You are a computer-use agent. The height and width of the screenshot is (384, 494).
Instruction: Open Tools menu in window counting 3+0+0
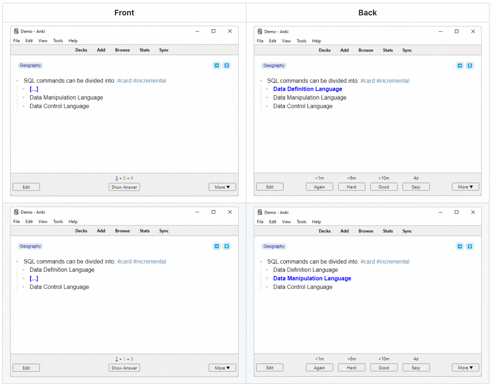[58, 41]
